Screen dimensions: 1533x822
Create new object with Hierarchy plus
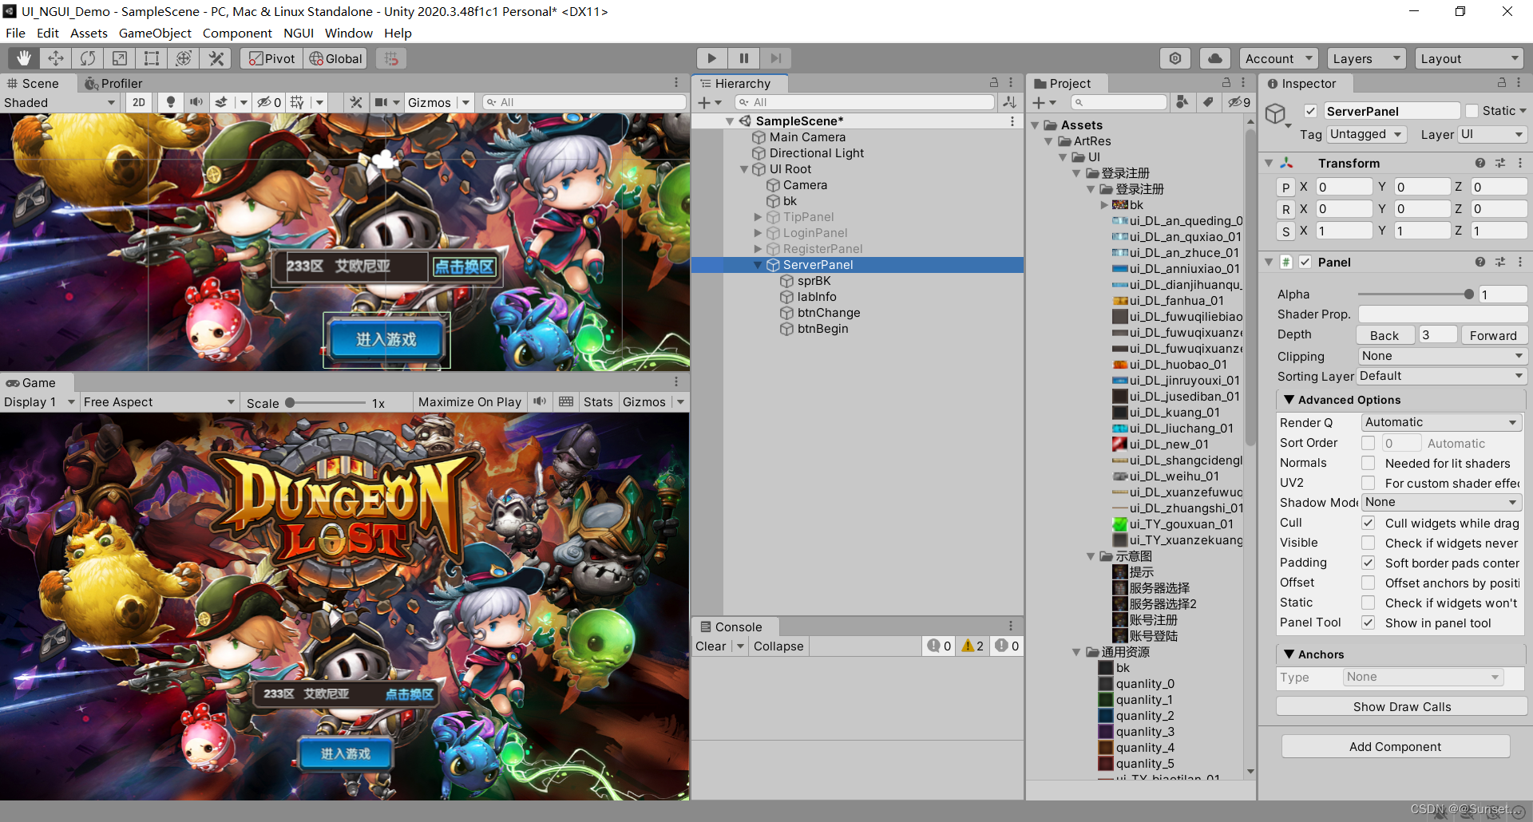tap(709, 102)
